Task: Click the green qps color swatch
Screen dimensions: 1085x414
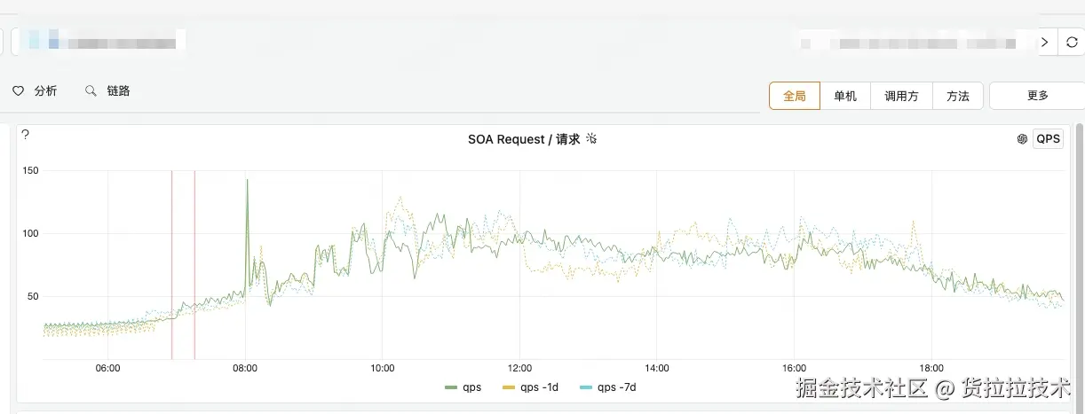Action: pyautogui.click(x=450, y=387)
